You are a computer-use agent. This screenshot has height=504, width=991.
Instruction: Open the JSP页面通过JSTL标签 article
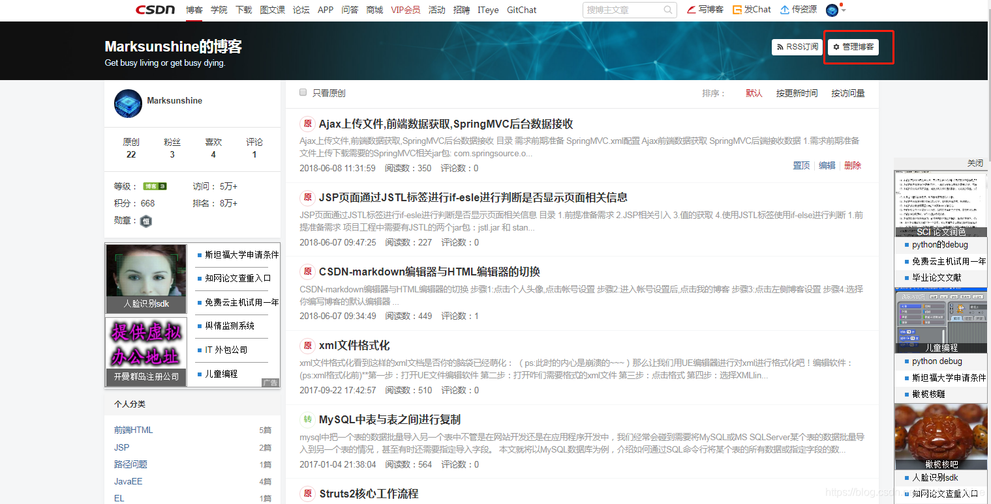pyautogui.click(x=473, y=197)
